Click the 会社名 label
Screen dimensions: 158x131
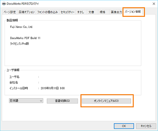coord(13,82)
